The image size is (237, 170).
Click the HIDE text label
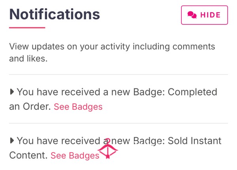point(211,15)
